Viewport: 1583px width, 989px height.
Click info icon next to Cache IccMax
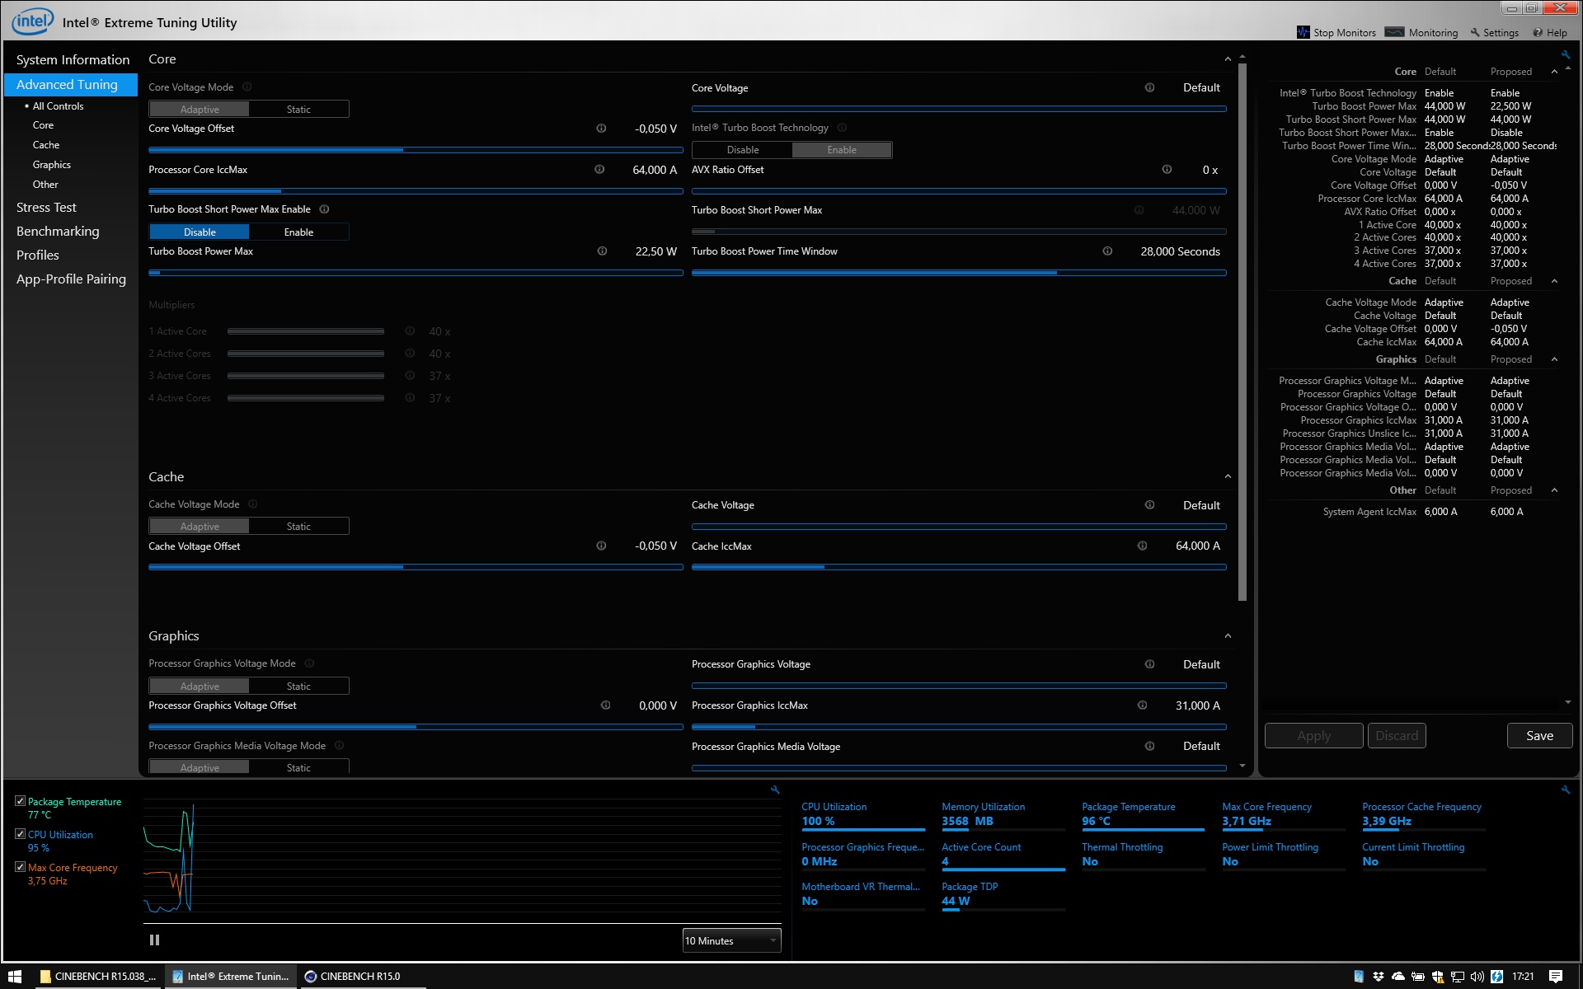pos(1142,546)
